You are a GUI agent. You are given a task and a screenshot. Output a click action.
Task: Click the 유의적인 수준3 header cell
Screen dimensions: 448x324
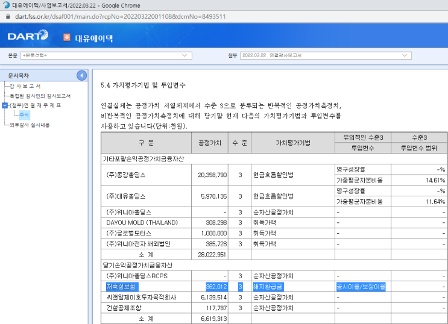[363, 137]
